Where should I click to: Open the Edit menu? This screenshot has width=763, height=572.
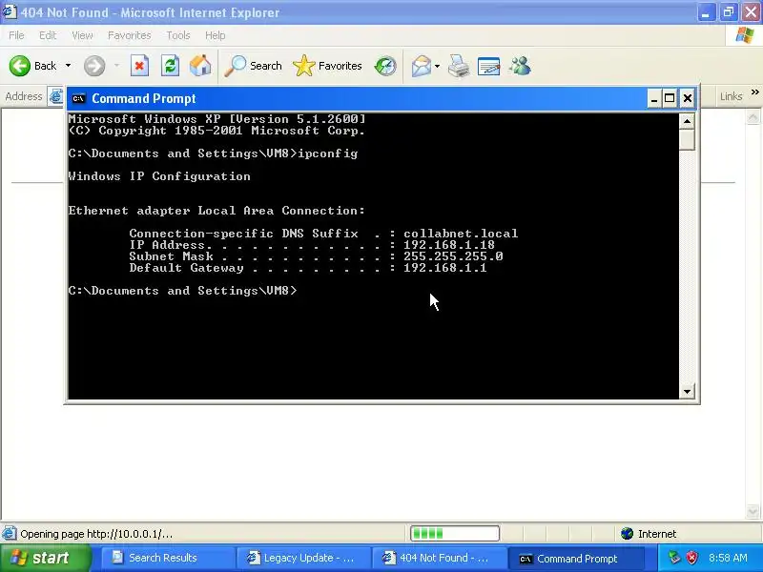[x=48, y=35]
